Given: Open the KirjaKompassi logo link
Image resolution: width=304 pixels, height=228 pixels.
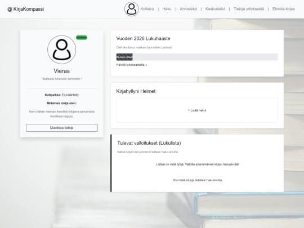Looking at the screenshot, I should [x=25, y=9].
